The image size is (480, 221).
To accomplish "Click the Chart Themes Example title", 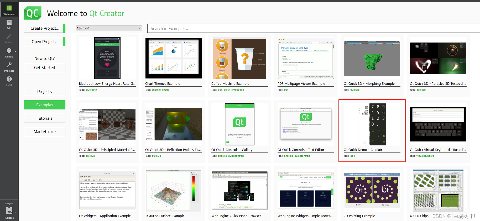I will coord(163,84).
